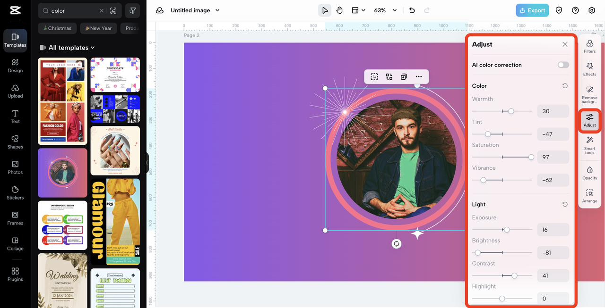
Task: Click the Brightness slider handle
Action: (478, 253)
